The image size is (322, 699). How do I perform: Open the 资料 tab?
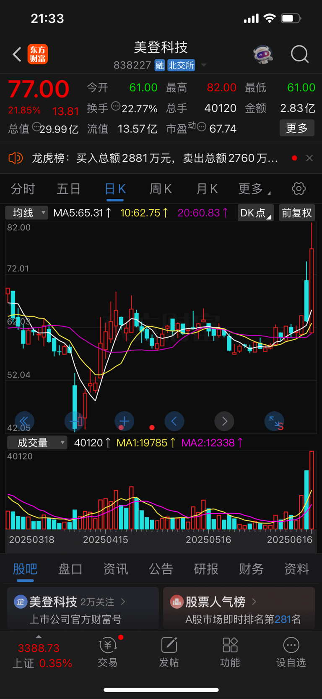[296, 569]
